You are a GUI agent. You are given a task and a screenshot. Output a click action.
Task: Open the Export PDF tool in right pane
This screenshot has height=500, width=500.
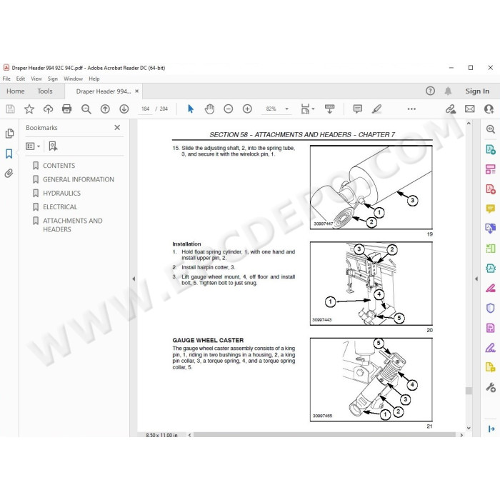pyautogui.click(x=491, y=149)
